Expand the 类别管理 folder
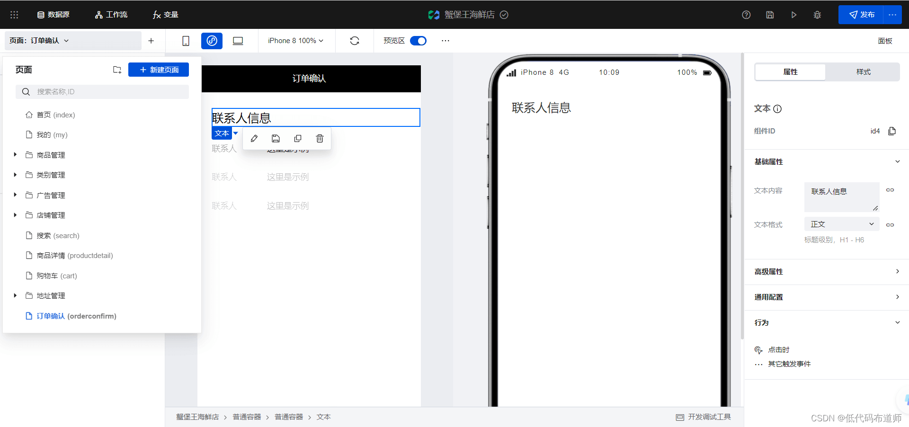Image resolution: width=909 pixels, height=427 pixels. point(15,175)
